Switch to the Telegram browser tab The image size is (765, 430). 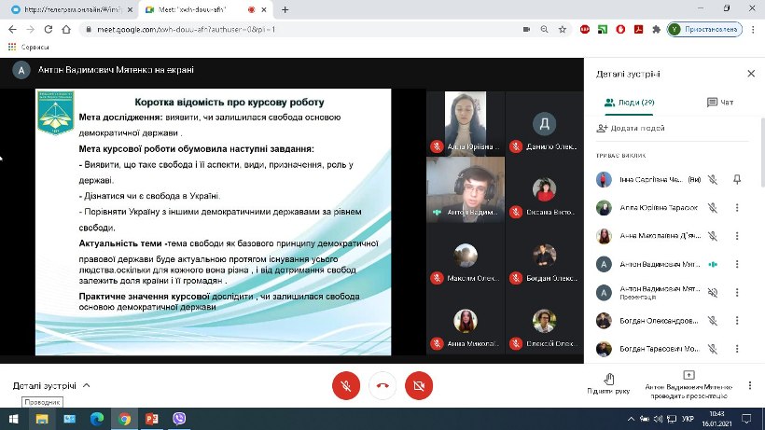coord(72,9)
